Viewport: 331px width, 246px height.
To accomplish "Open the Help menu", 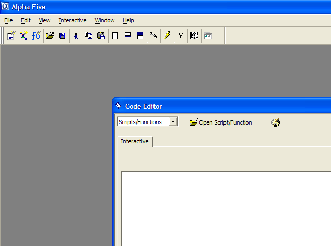I will 128,20.
